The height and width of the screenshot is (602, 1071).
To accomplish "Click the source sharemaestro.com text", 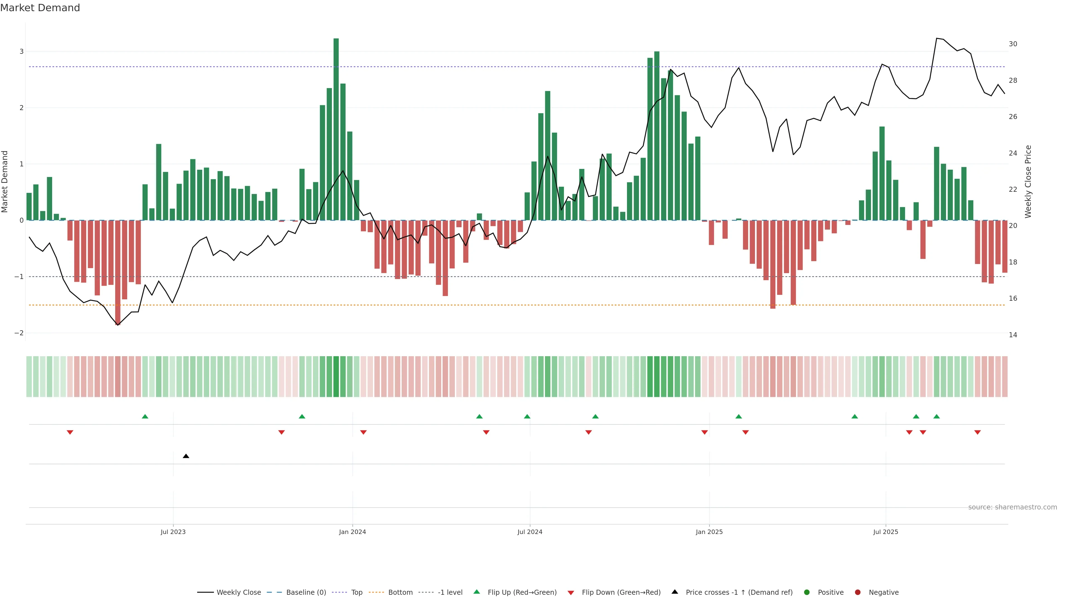I will click(x=1012, y=507).
